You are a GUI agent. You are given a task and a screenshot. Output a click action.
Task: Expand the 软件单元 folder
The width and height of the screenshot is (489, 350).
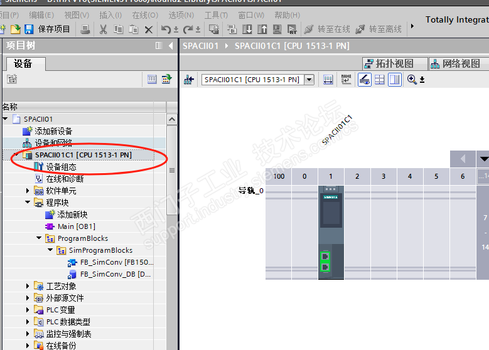click(x=28, y=191)
